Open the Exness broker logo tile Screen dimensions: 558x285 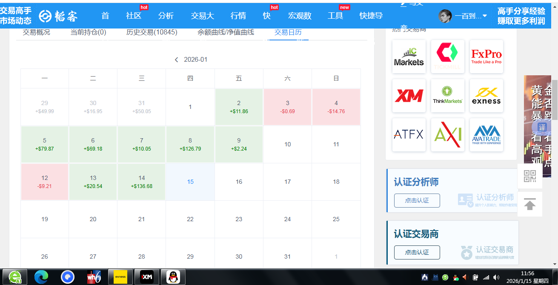pyautogui.click(x=486, y=96)
